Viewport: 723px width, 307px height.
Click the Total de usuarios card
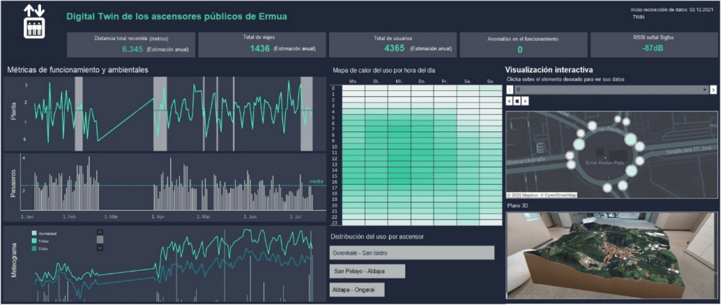[x=393, y=44]
